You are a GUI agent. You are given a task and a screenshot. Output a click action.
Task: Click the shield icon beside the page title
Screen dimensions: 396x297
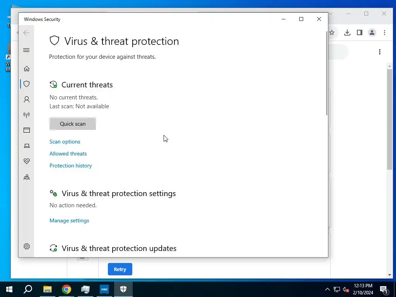54,41
